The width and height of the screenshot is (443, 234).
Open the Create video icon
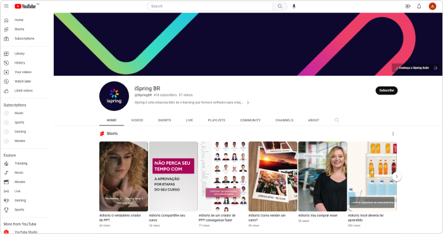408,6
